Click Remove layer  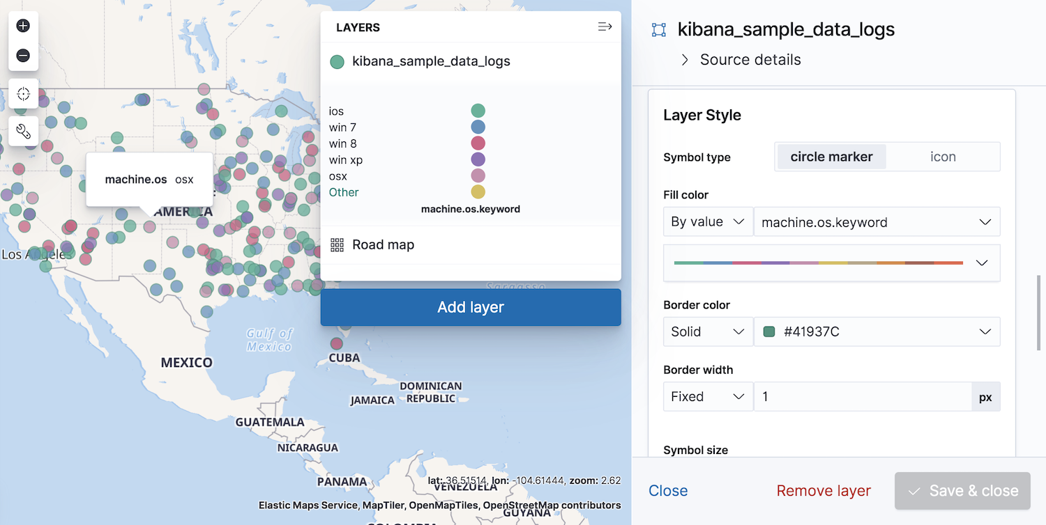(x=823, y=490)
